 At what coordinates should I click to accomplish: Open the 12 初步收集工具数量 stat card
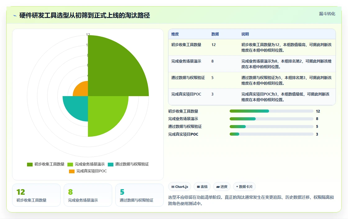point(36,195)
